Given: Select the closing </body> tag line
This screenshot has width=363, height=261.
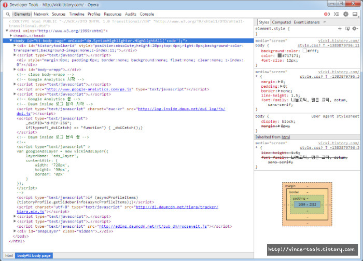Looking at the screenshot, I should pos(21,236).
